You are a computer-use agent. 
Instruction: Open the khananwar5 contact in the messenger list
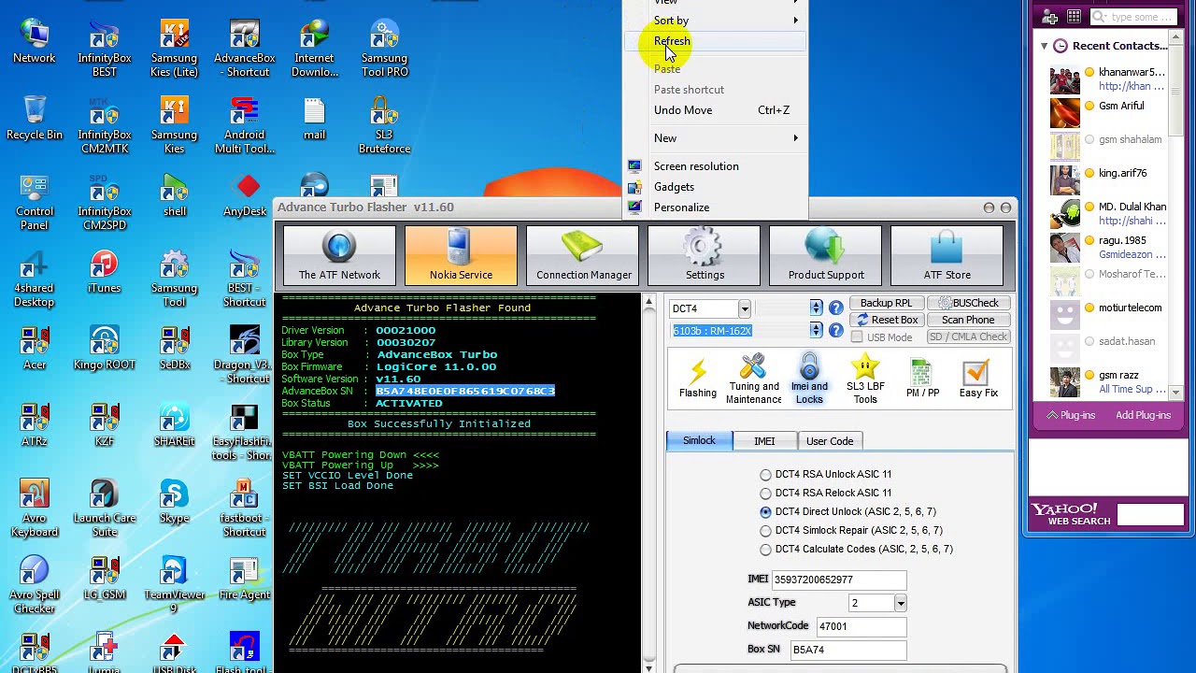pyautogui.click(x=1106, y=79)
